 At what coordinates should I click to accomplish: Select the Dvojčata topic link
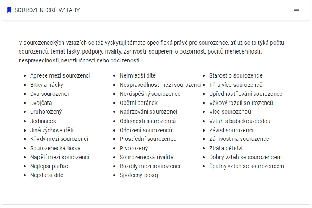tap(42, 103)
